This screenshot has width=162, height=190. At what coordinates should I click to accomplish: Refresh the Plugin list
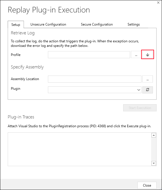click(x=147, y=90)
